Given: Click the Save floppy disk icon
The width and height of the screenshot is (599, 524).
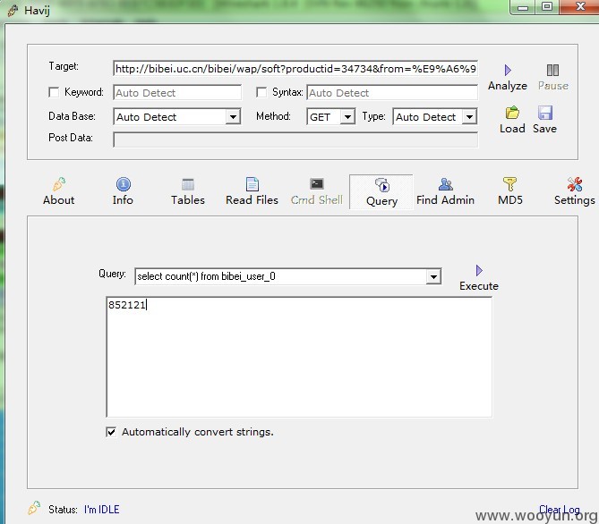Looking at the screenshot, I should (x=545, y=113).
